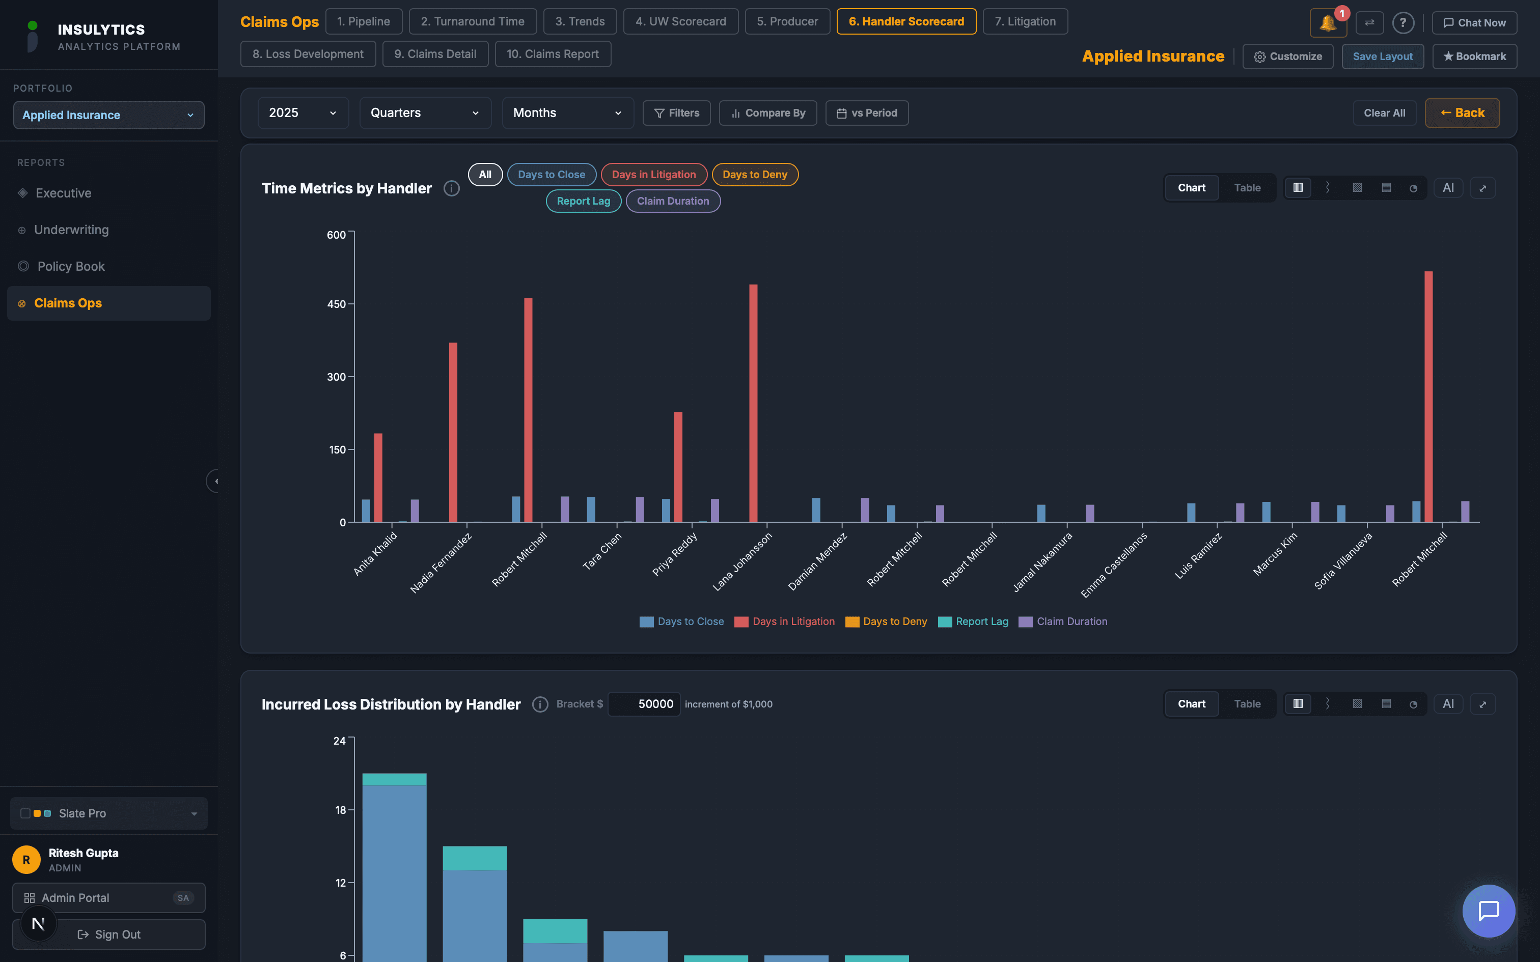This screenshot has width=1540, height=962.
Task: Switch Incurred Loss panel to Table view
Action: click(1247, 703)
